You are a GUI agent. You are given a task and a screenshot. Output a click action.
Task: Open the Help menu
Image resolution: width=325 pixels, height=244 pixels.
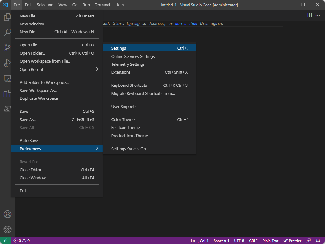point(119,5)
